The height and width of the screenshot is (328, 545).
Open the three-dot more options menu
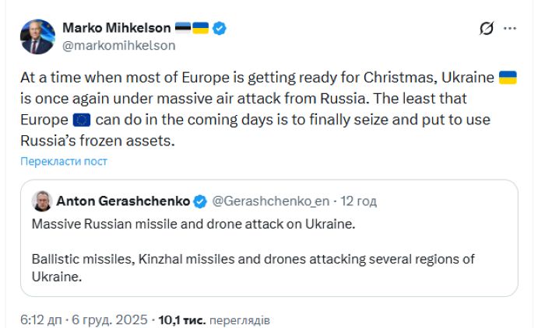(x=510, y=29)
